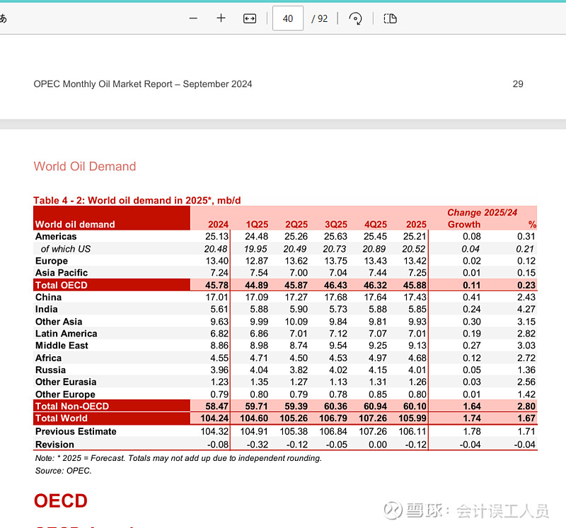
Task: Click the 'World Oil Demand' heading
Action: point(85,166)
